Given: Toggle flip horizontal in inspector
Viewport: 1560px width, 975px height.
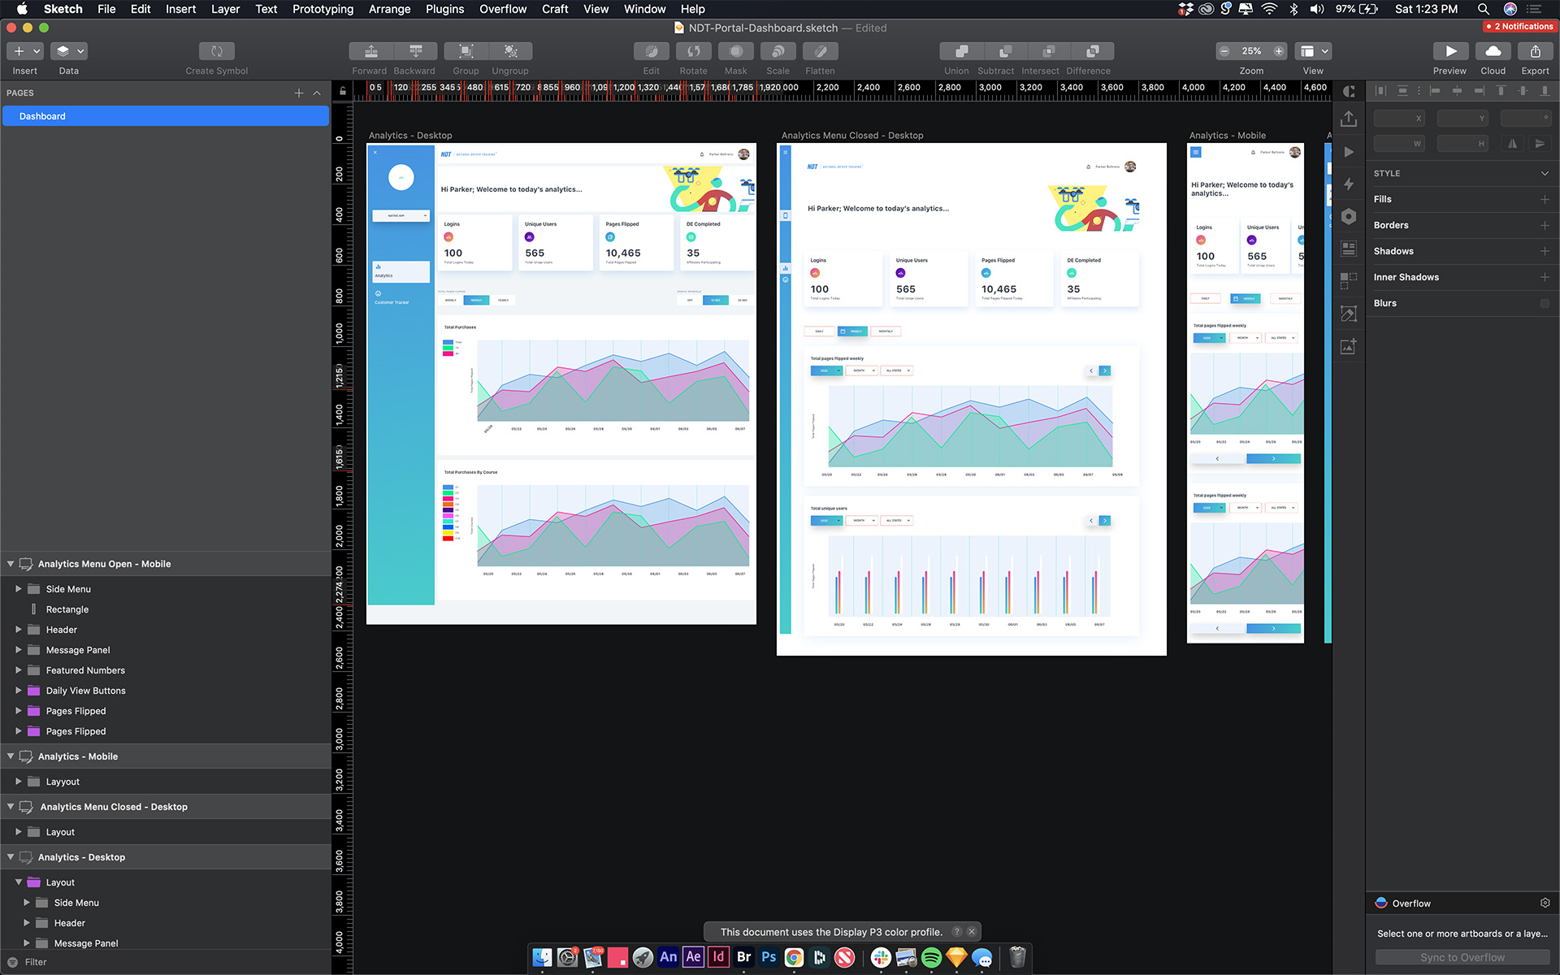Looking at the screenshot, I should [1513, 144].
